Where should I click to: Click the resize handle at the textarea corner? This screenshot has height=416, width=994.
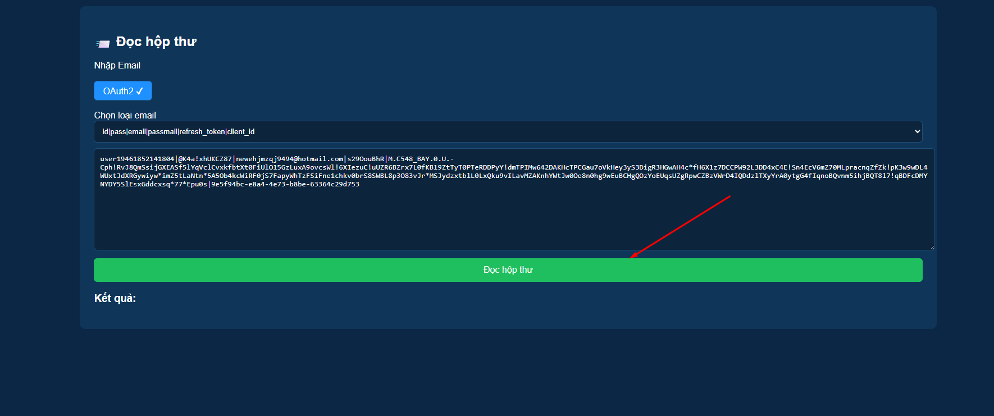(932, 247)
